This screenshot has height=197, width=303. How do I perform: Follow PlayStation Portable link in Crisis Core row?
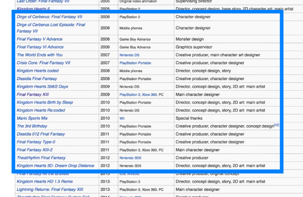coord(135,63)
